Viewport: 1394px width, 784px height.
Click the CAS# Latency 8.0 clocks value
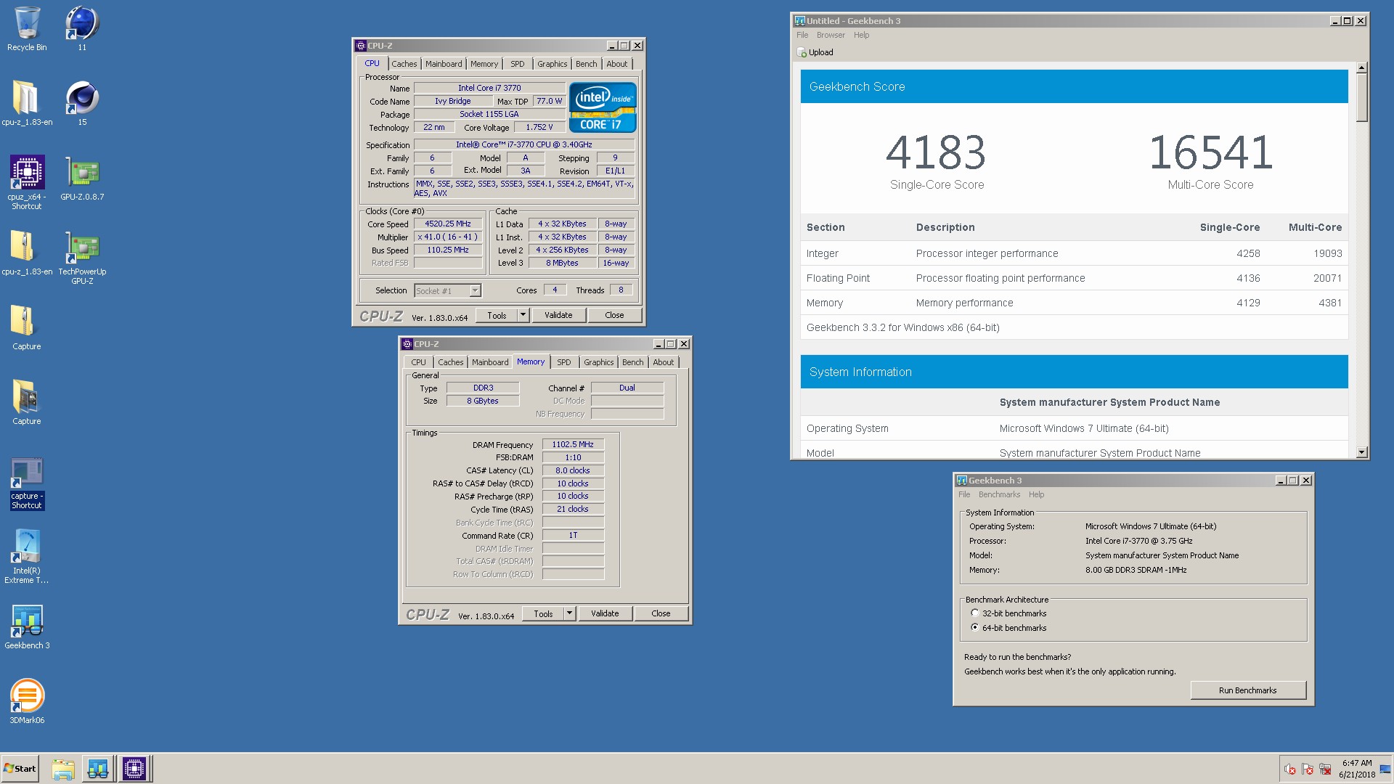pos(573,470)
